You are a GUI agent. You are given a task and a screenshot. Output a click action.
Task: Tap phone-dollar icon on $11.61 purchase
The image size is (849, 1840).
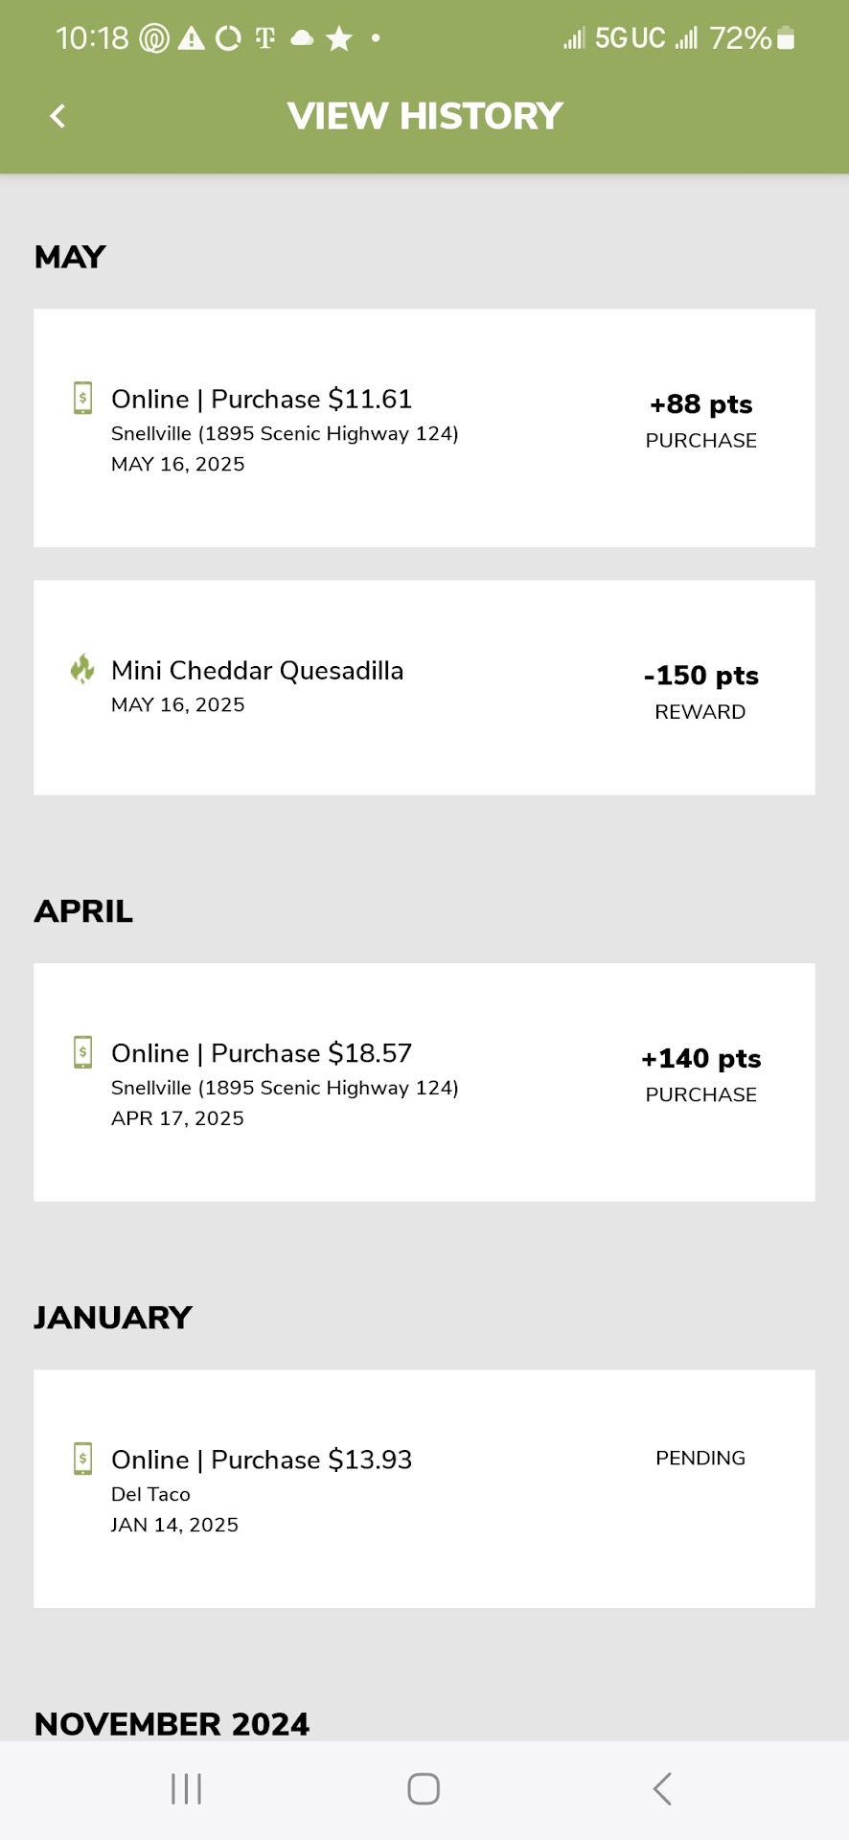click(83, 398)
